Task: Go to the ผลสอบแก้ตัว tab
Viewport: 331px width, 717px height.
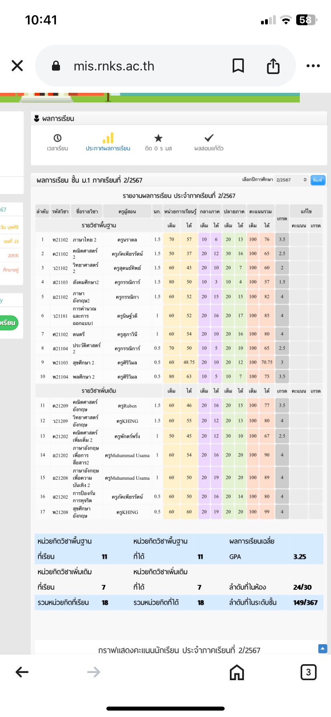Action: click(209, 142)
